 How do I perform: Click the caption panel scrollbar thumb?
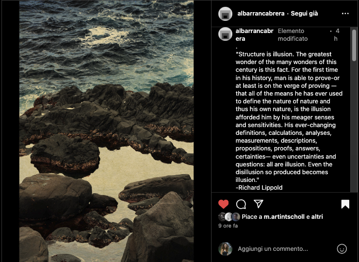pos(354,45)
